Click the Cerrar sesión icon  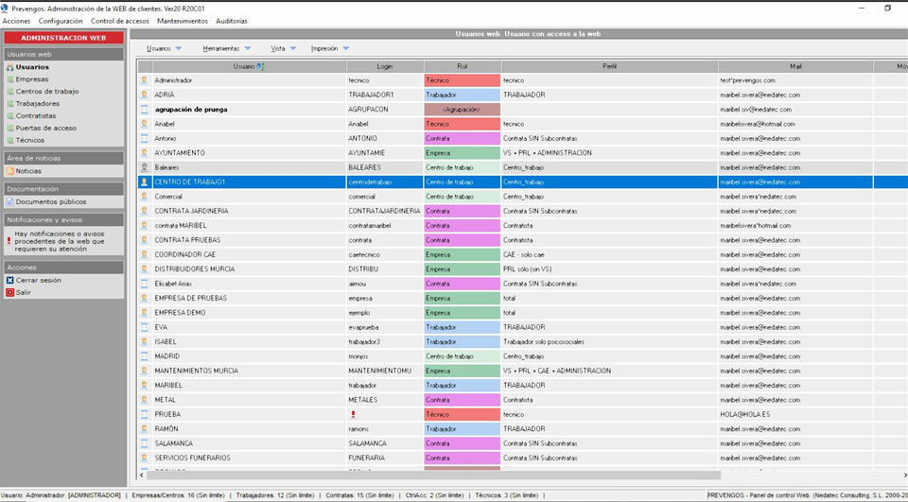coord(9,280)
